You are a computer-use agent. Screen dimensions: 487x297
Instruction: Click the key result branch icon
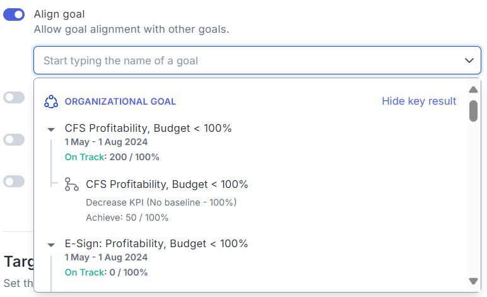click(x=71, y=184)
